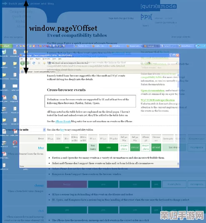Open the History menu in Firefox
Image resolution: width=206 pixels, height=223 pixels.
[x=38, y=59]
